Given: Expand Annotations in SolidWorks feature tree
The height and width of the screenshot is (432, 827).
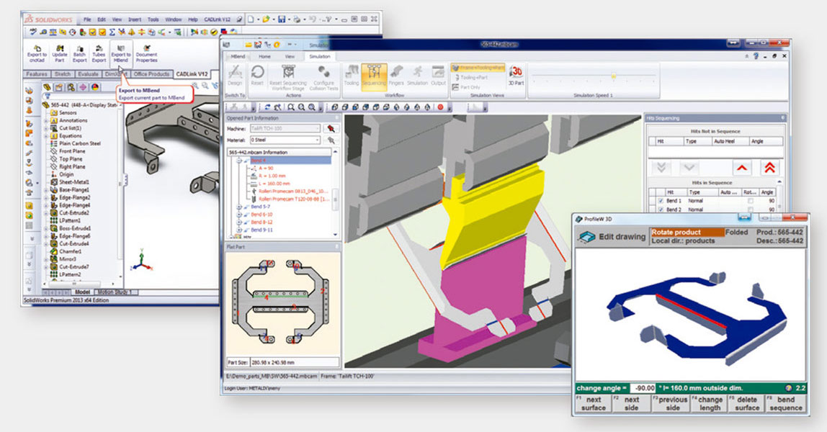Looking at the screenshot, I should [x=46, y=121].
